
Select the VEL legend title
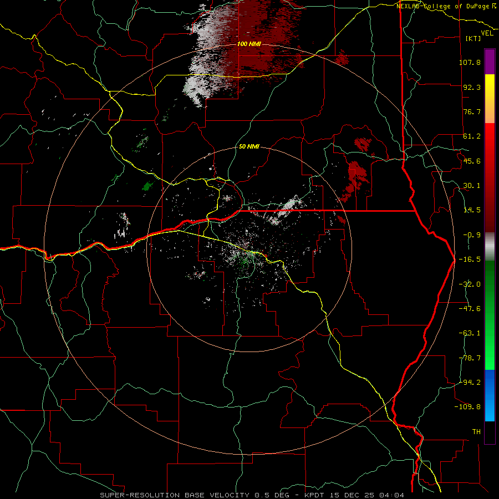click(x=487, y=33)
